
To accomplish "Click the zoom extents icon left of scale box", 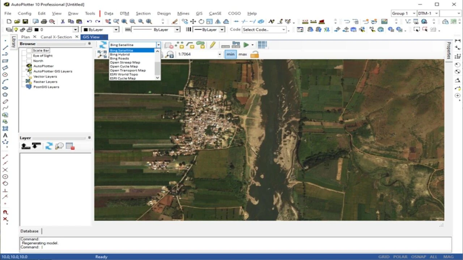I will pos(102,54).
